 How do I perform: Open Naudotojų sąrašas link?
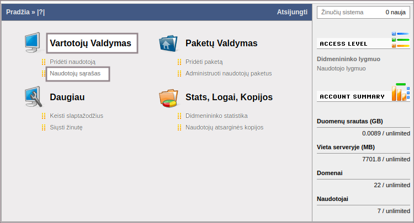coord(75,73)
